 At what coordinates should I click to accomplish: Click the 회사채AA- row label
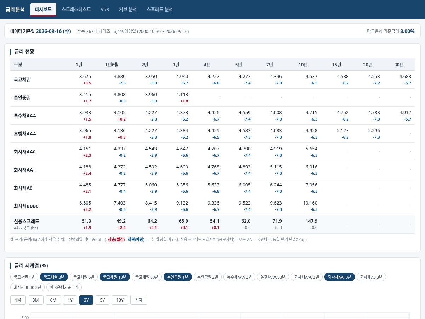pyautogui.click(x=24, y=170)
